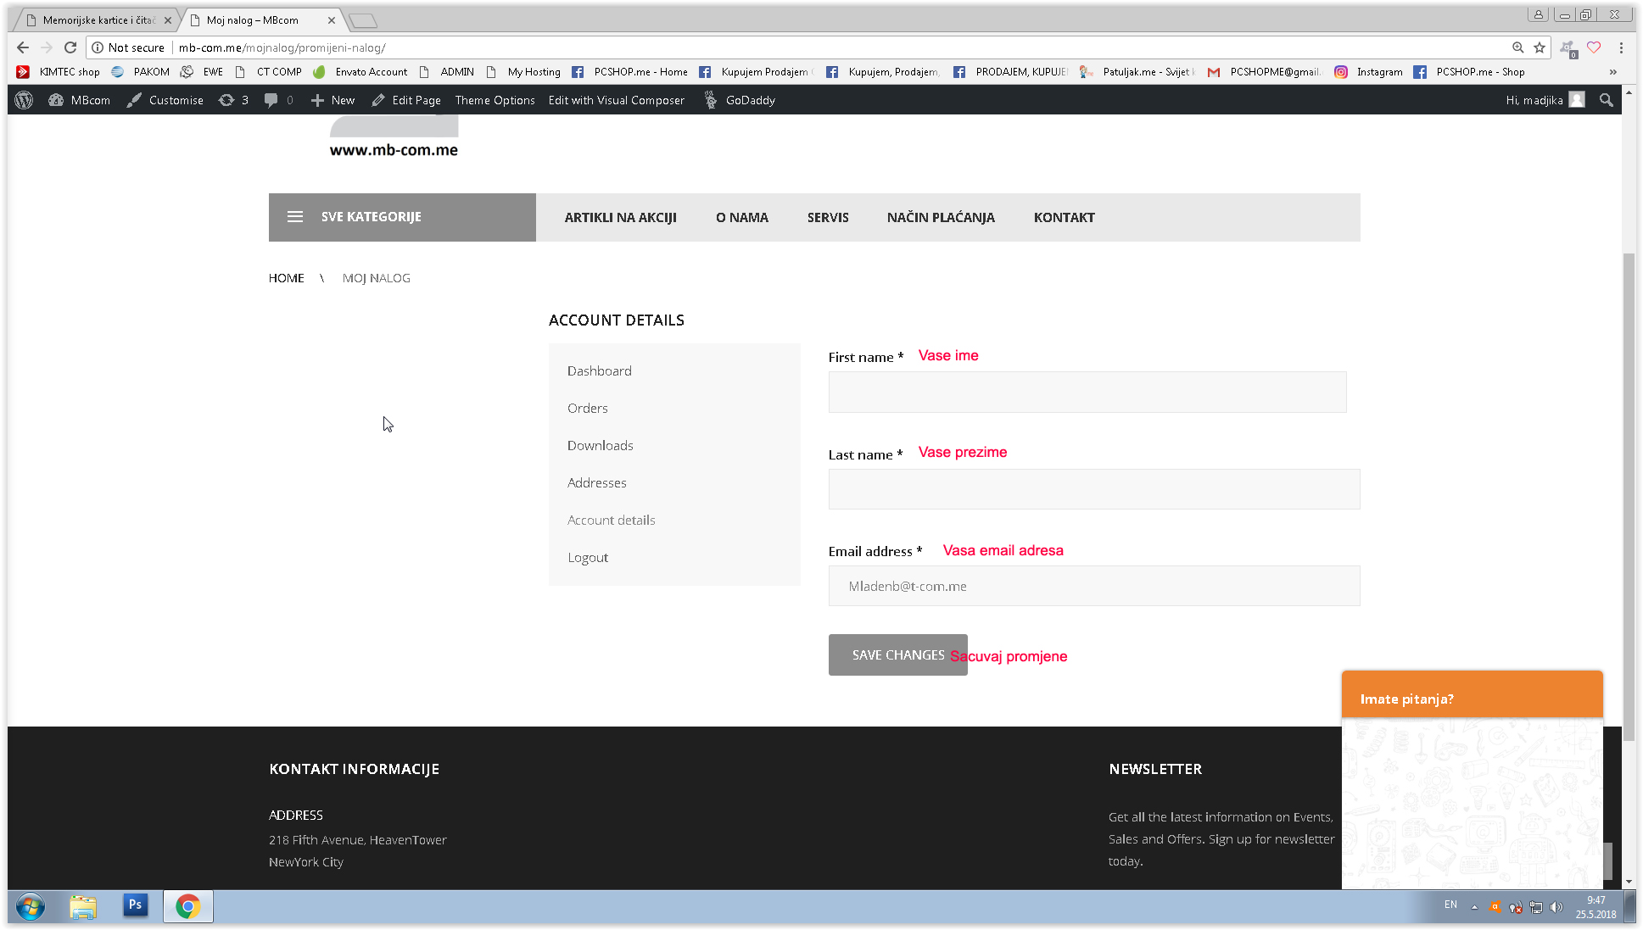Click the red heart extension icon

coord(1594,47)
